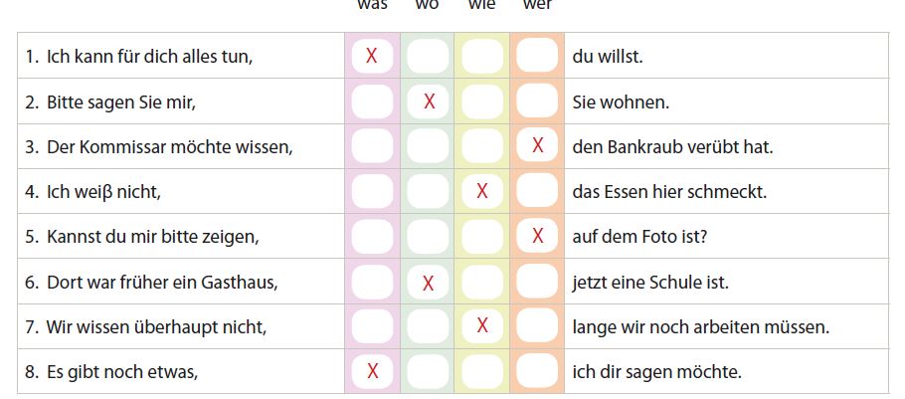Check the 'was' box for sentence 2
This screenshot has width=905, height=399.
tap(372, 100)
